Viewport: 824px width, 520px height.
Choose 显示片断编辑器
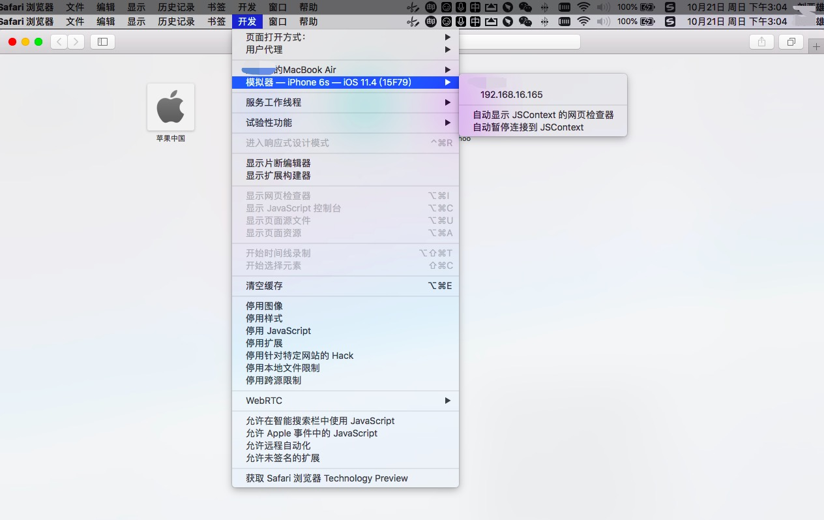[x=346, y=163]
